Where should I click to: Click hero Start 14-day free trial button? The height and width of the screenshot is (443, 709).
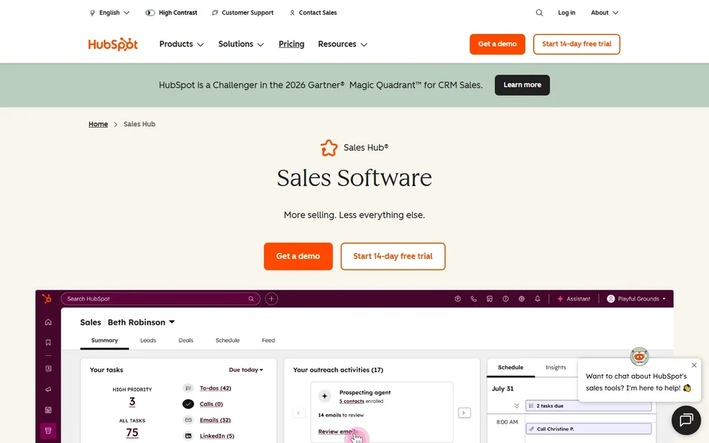[393, 256]
